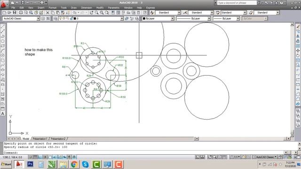Toggle Ortho Mode in status bar

(40, 157)
